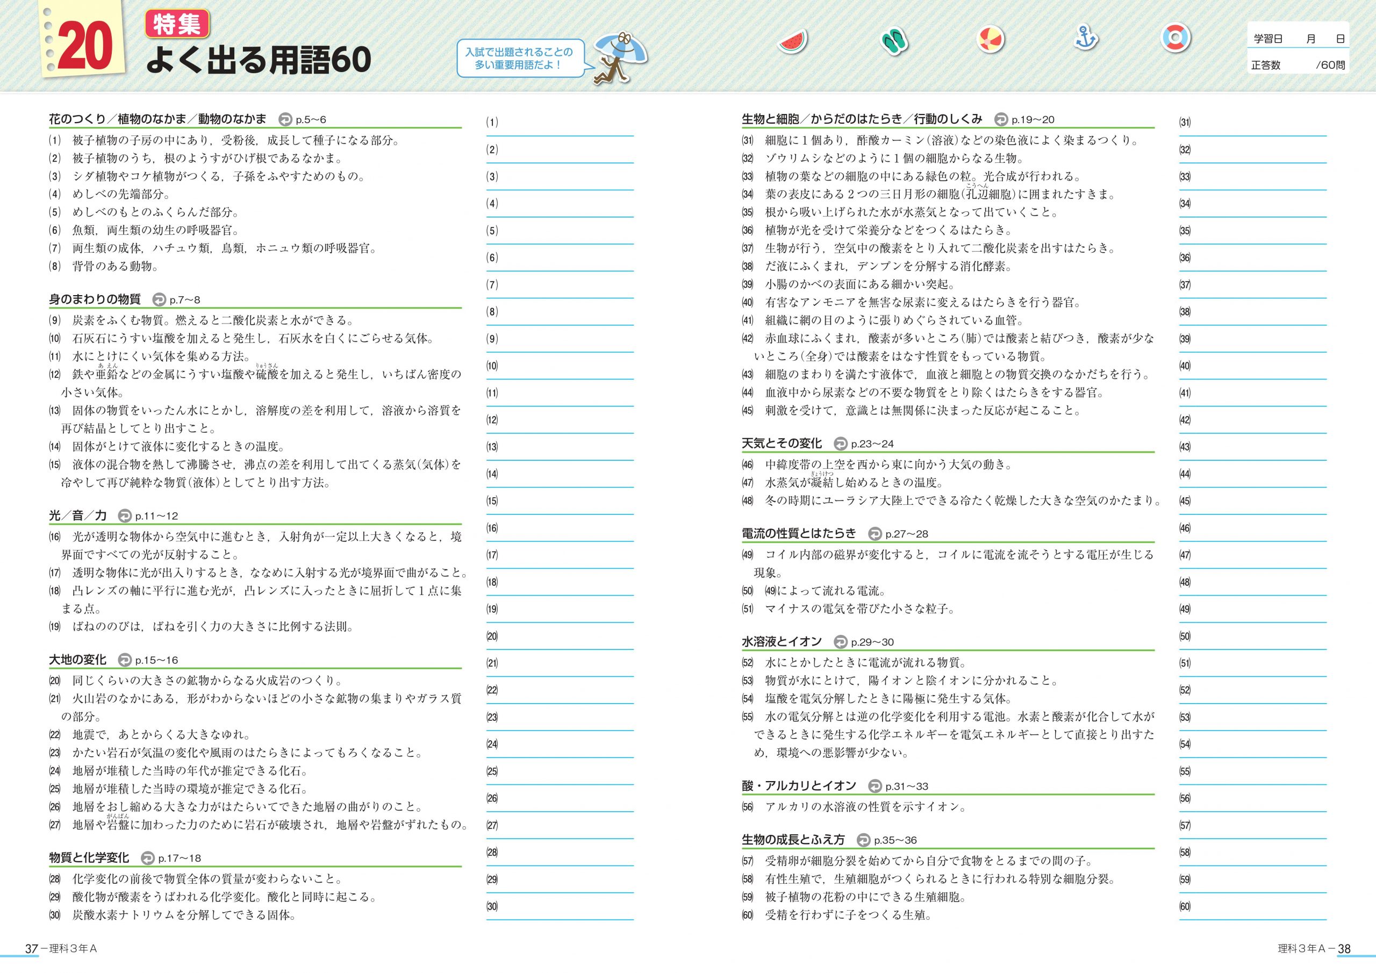Click the page reference text p.5~6

pyautogui.click(x=311, y=120)
